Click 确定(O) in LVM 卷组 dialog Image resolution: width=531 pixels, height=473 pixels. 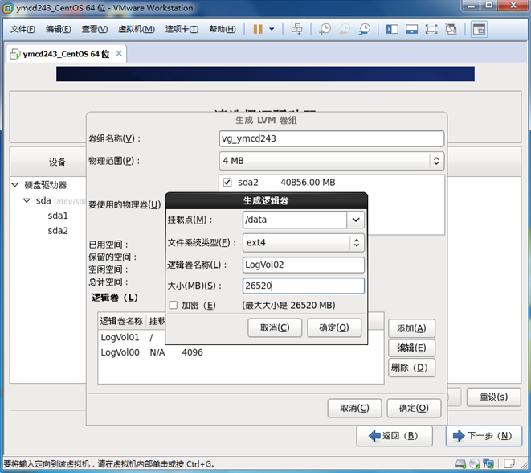[414, 408]
